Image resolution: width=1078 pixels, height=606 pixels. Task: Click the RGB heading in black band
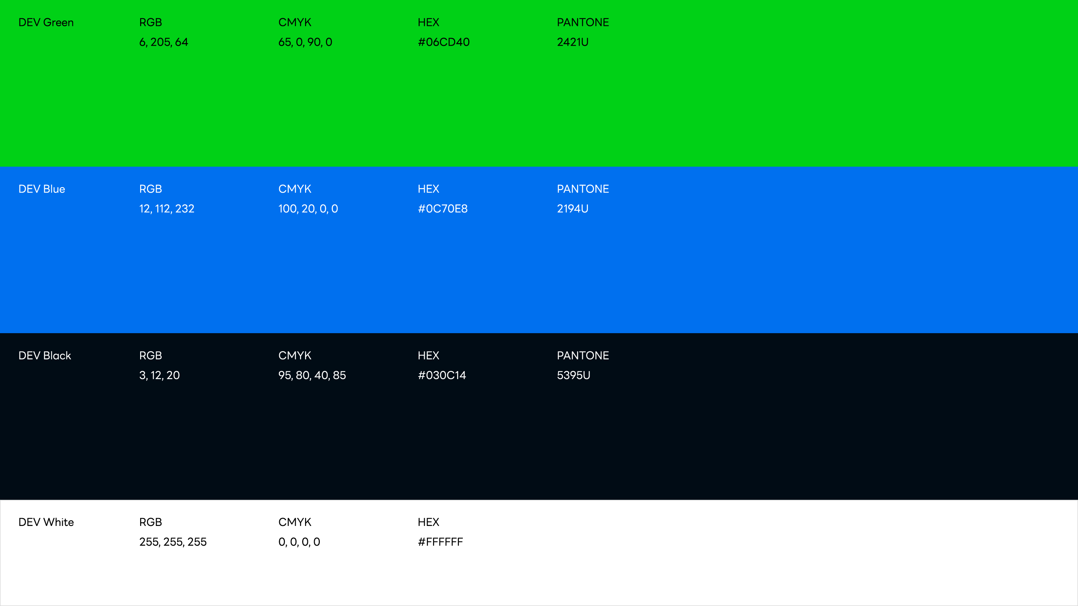click(150, 355)
